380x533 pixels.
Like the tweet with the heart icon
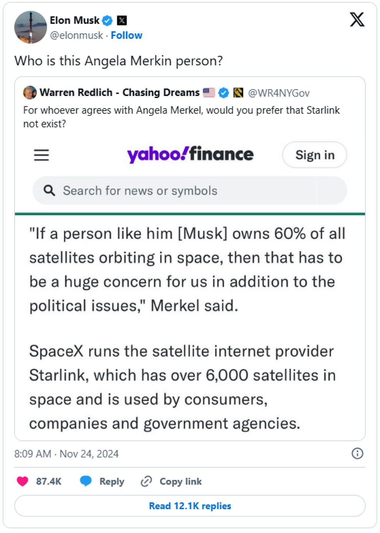[x=23, y=481]
